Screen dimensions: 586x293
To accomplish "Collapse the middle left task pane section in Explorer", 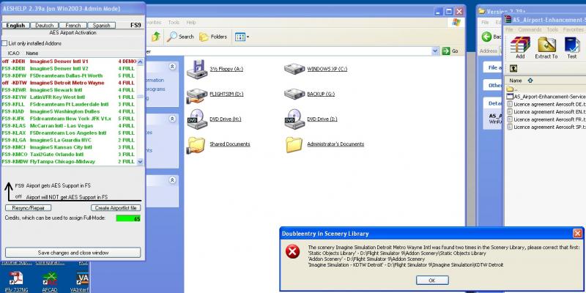I will (172, 119).
